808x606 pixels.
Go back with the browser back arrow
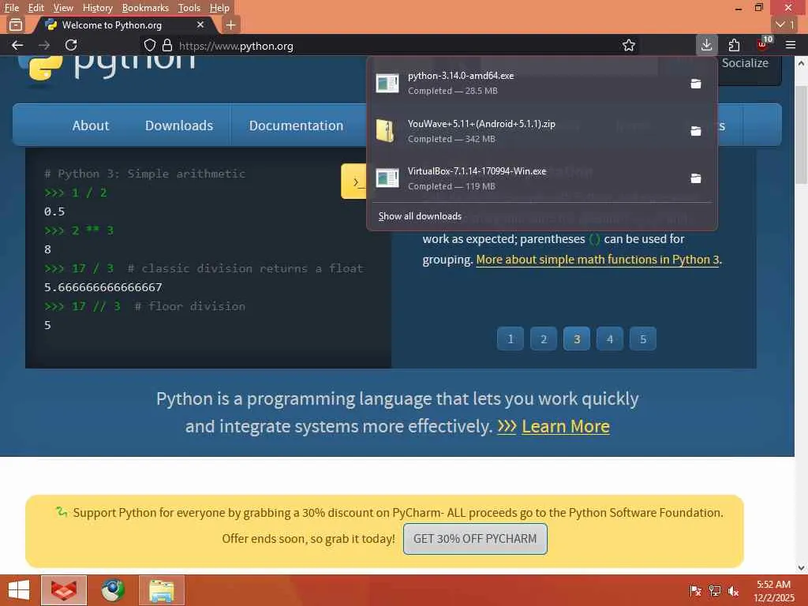click(x=17, y=45)
